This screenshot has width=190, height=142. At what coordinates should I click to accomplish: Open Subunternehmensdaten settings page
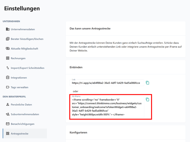(x=25, y=114)
